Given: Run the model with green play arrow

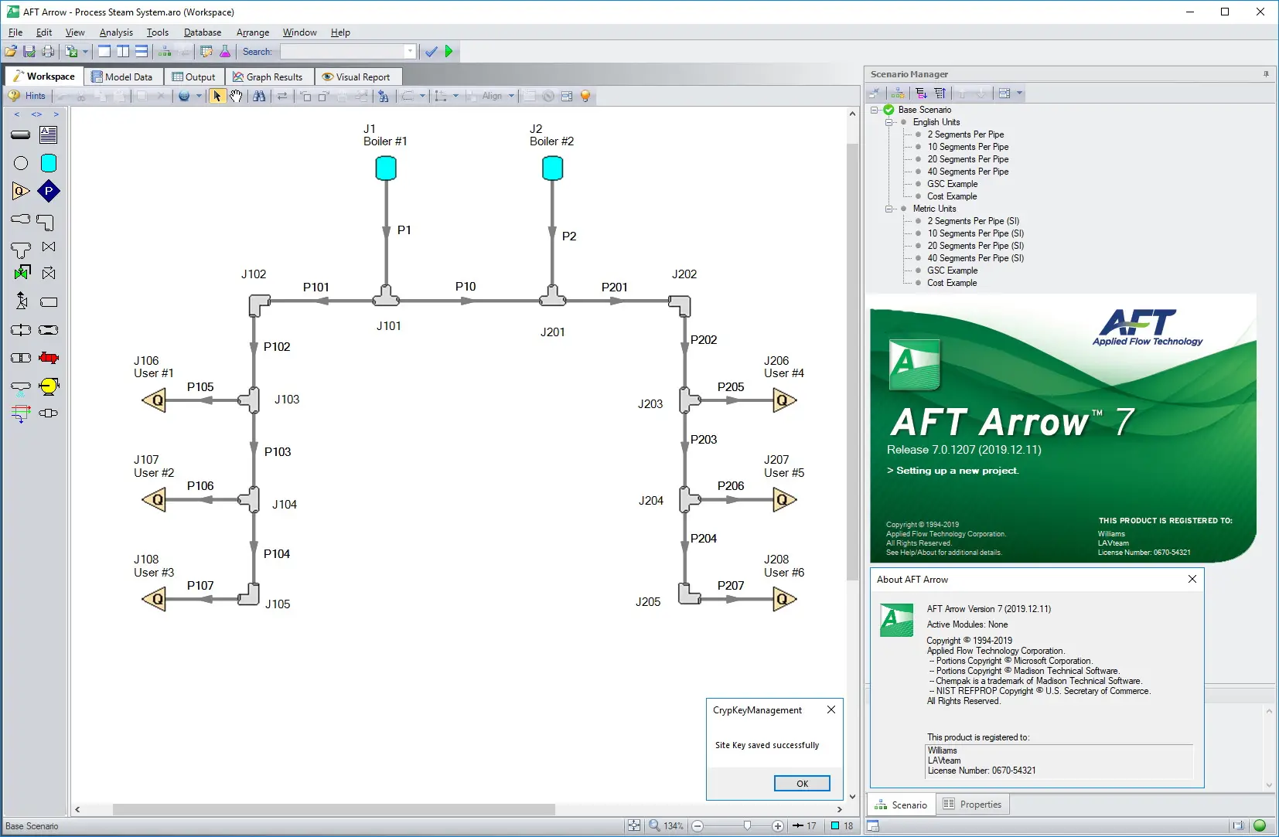Looking at the screenshot, I should (x=449, y=52).
